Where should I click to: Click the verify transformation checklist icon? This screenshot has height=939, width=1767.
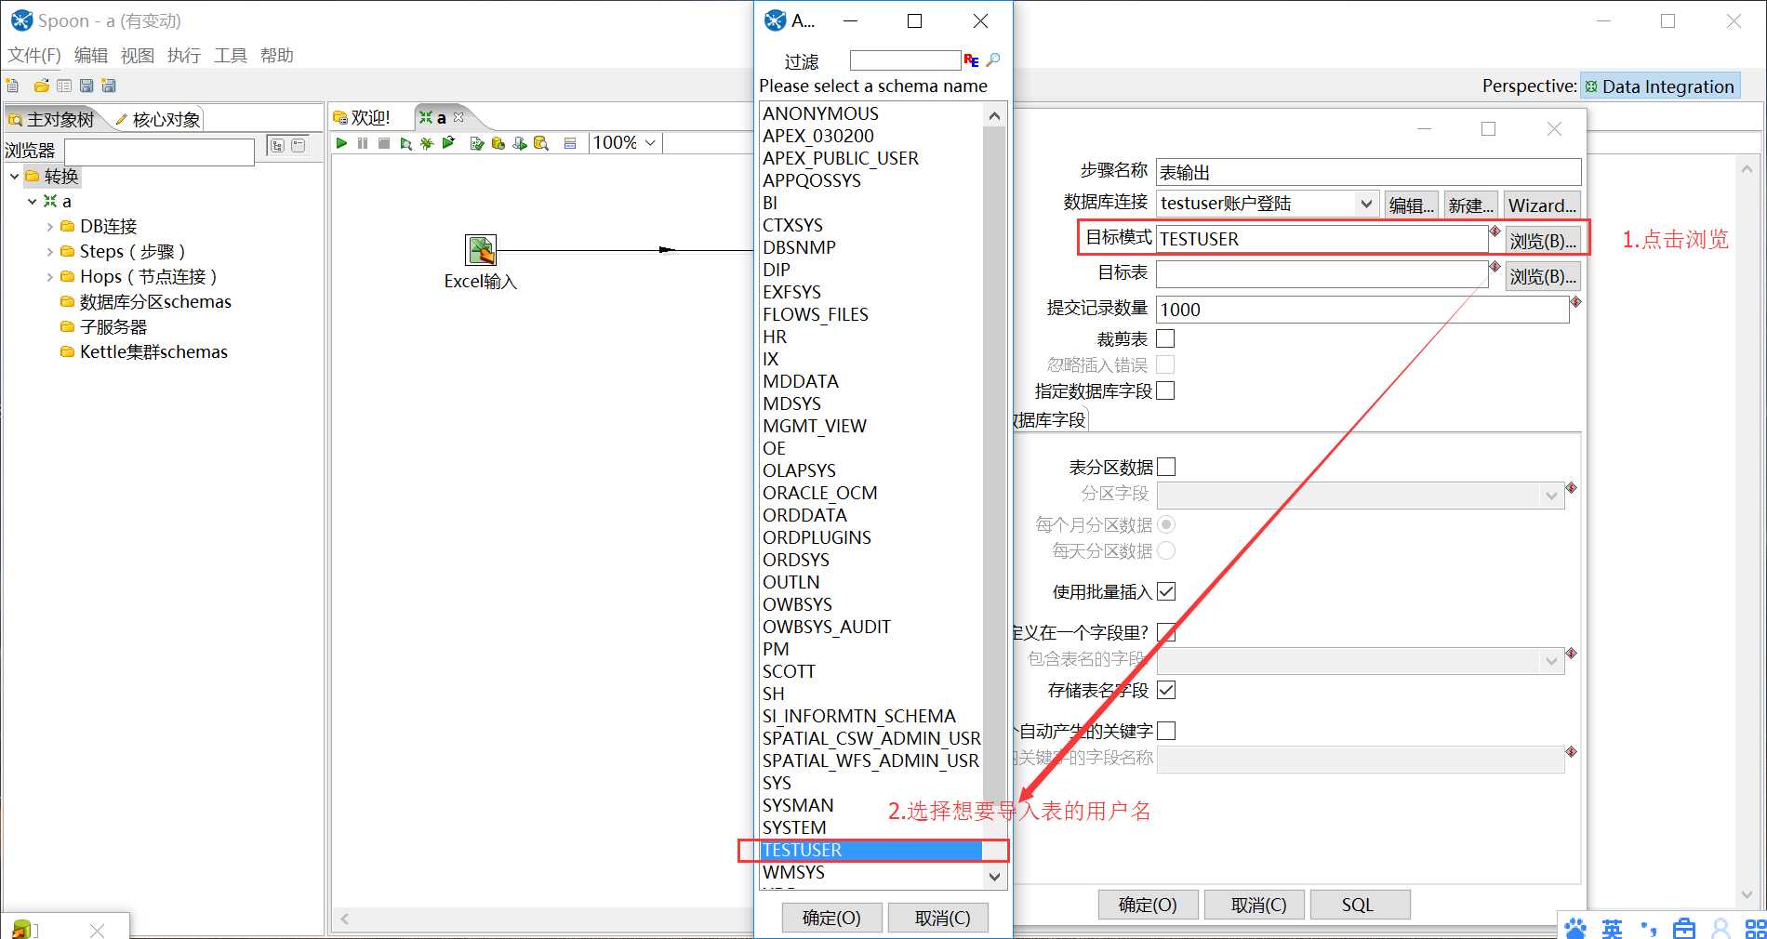point(476,143)
